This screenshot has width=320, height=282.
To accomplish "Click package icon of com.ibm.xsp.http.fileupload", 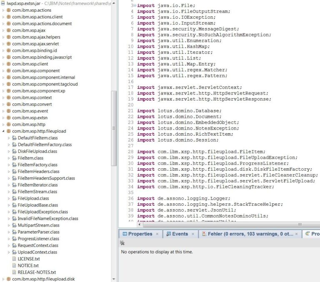I will pyautogui.click(x=9, y=131).
